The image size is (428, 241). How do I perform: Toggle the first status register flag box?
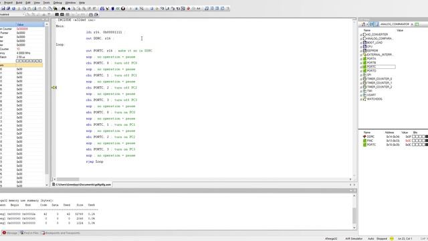click(x=18, y=61)
